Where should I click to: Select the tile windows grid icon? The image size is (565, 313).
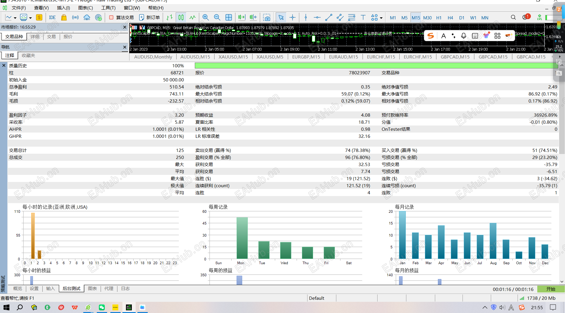point(229,18)
